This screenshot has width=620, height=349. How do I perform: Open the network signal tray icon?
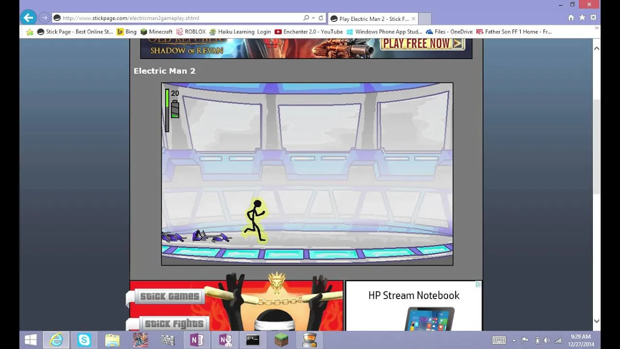pos(558,340)
